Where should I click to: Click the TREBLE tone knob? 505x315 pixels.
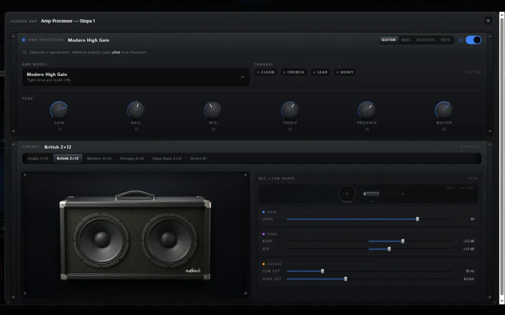pyautogui.click(x=290, y=110)
